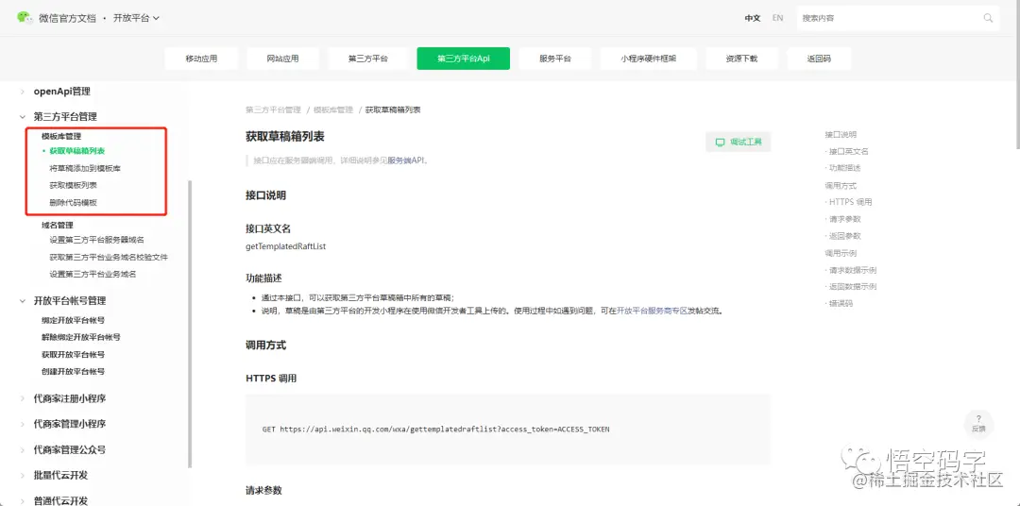Click the search magnifier icon
The height and width of the screenshot is (506, 1020).
tap(988, 18)
